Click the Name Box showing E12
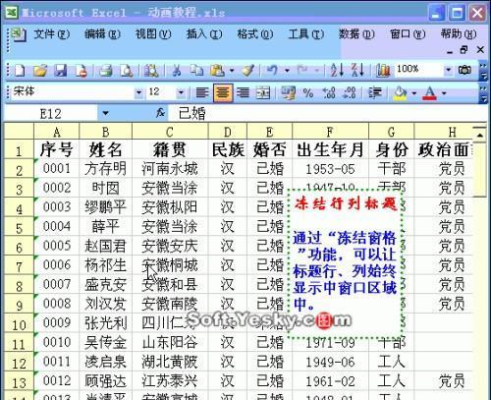This screenshot has width=491, height=400. click(x=51, y=113)
